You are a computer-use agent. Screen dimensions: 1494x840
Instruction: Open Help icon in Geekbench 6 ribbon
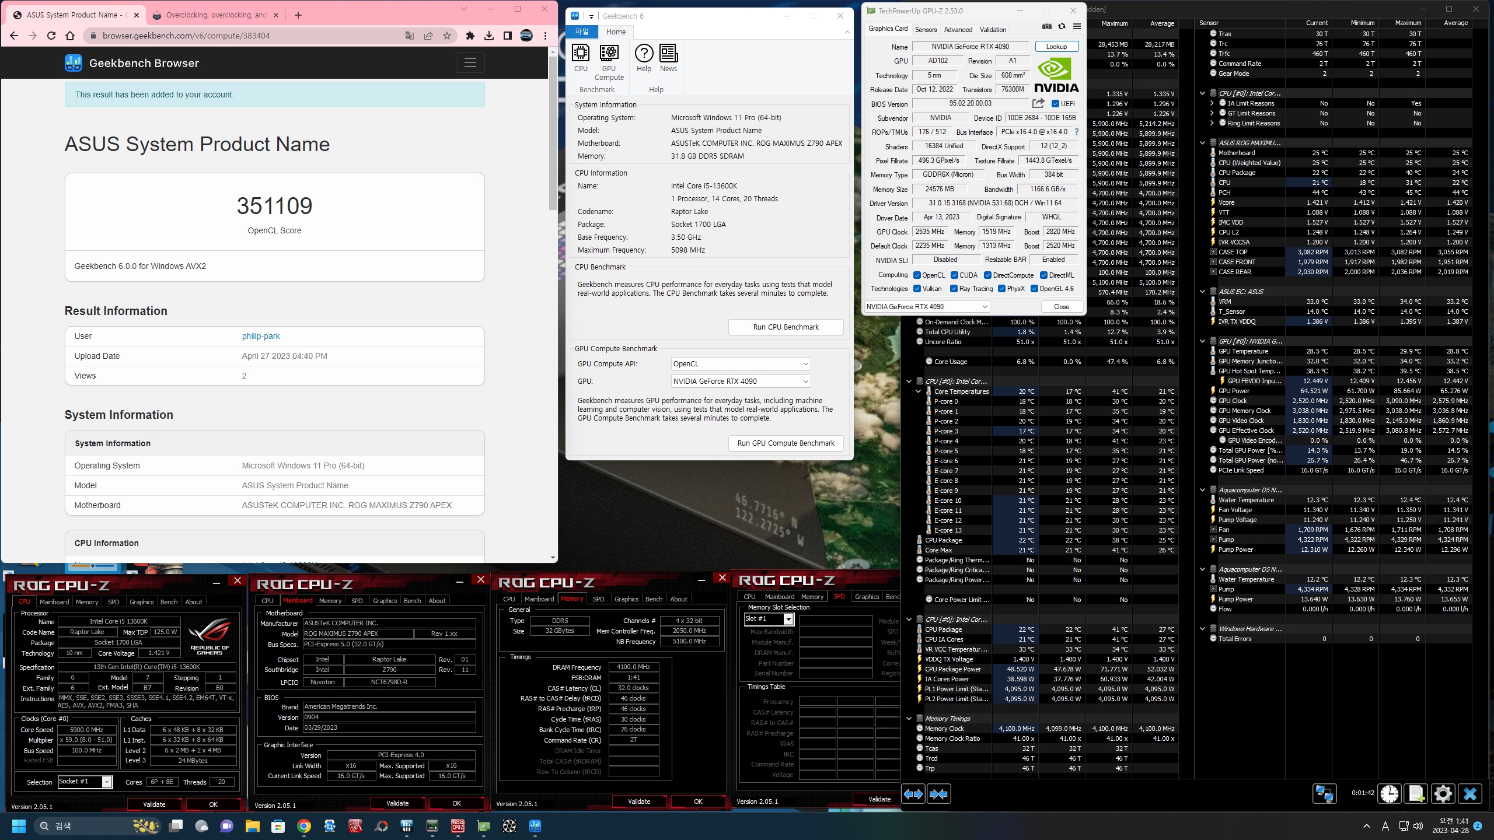(644, 58)
